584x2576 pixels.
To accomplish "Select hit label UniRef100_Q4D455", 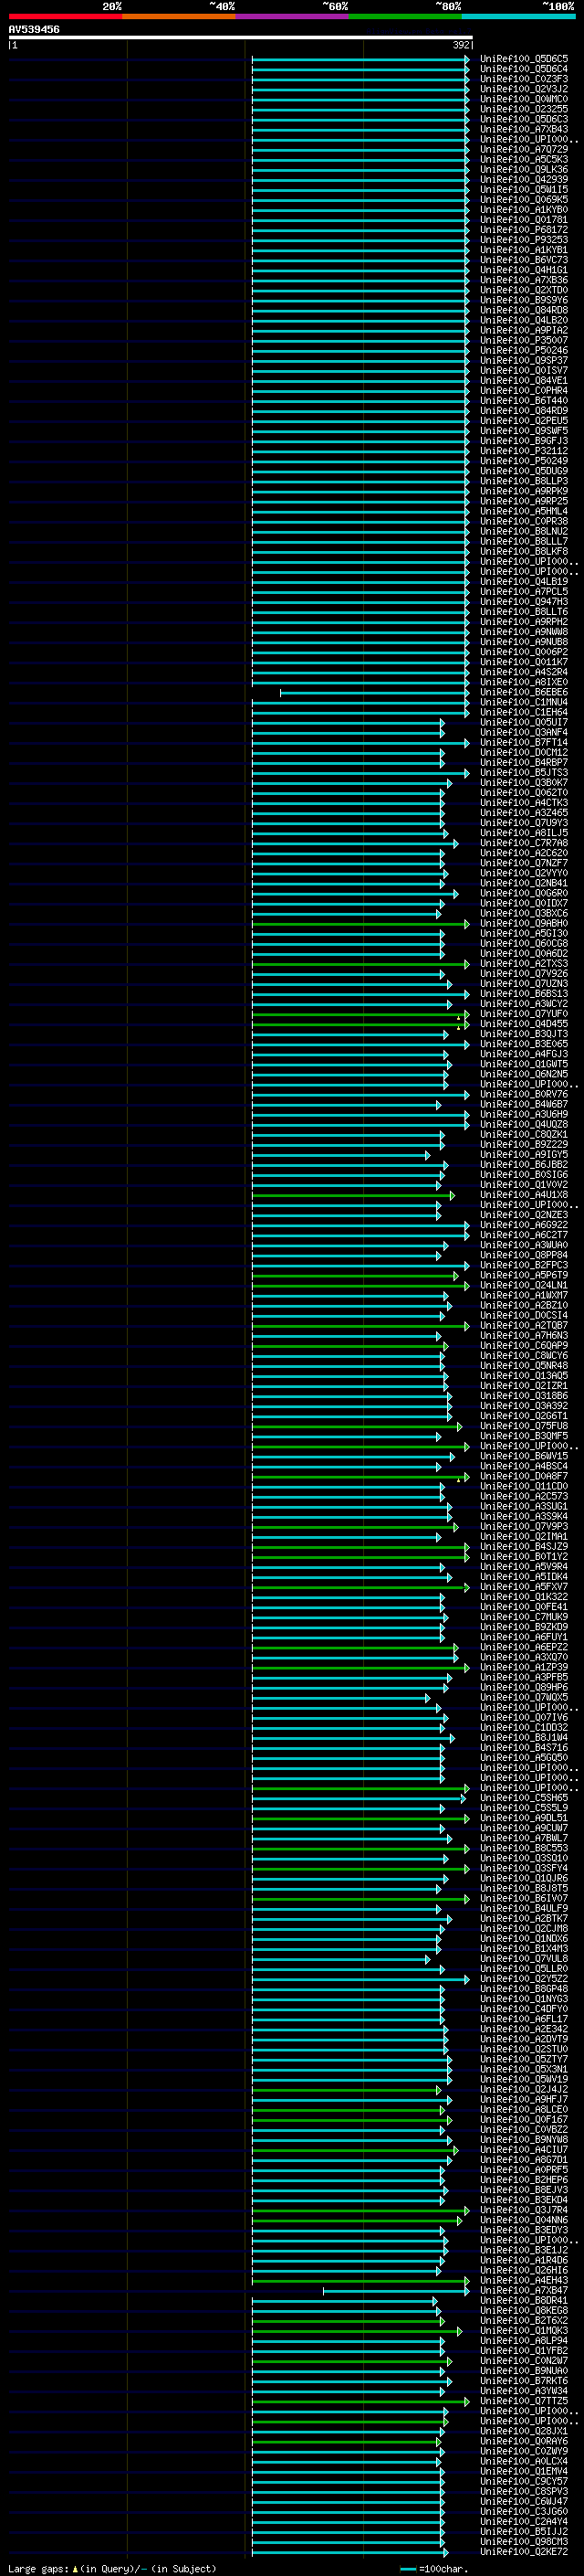I will tap(524, 1024).
